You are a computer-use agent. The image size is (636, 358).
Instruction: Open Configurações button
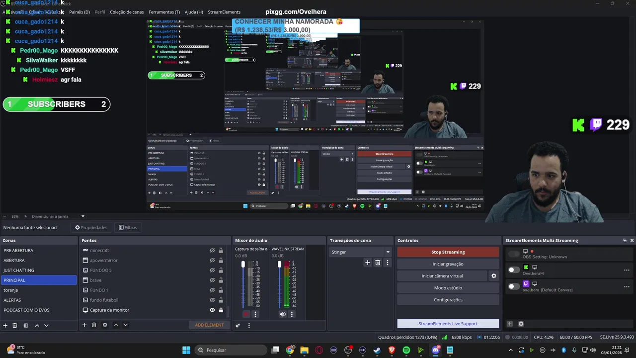[x=448, y=300]
